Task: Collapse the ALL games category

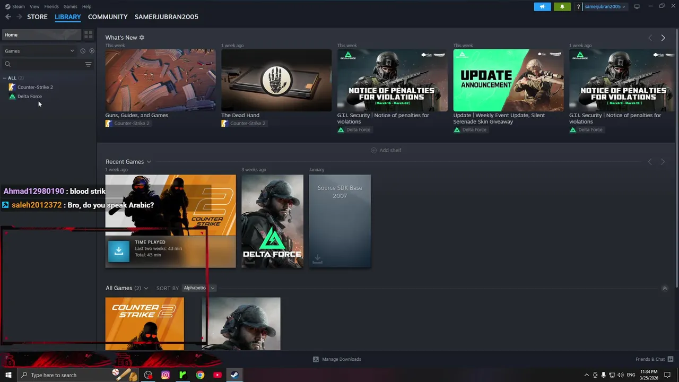Action: (5, 78)
